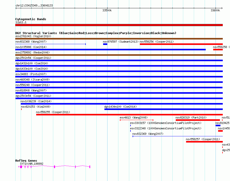The image size is (230, 181).
Task: Click the esv4613 (Wang2008) red loss line
Action: point(136,120)
